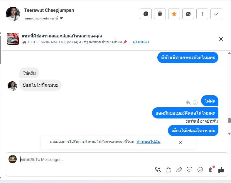Screen dimensions: 231x183
Task: Dismiss the ad reply banner
Action: [x=221, y=39]
